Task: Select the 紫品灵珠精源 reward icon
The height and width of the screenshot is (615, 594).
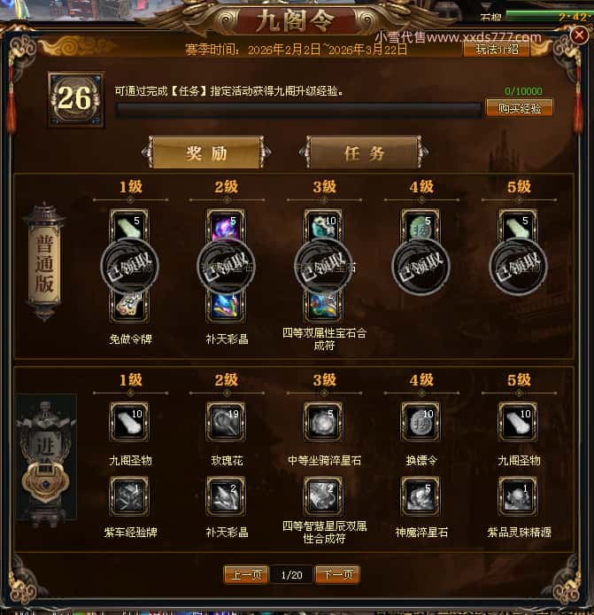Action: point(518,496)
